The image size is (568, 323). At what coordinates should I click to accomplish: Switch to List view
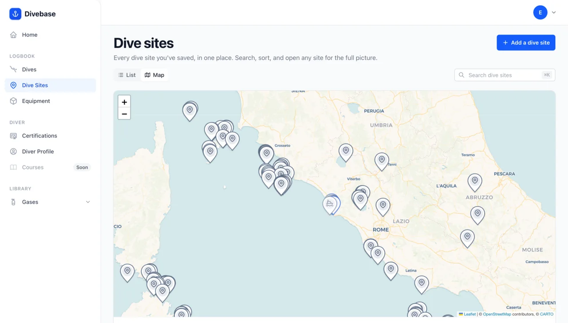(x=127, y=75)
